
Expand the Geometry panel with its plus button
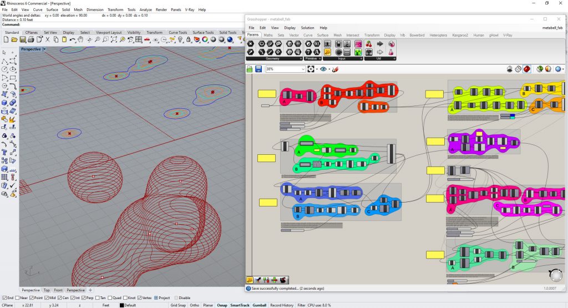301,59
